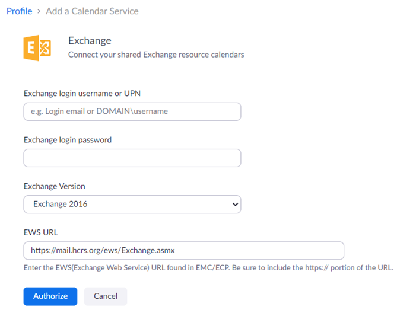Click the 'Exchange 2016' selected value
413x332 pixels.
(61, 204)
